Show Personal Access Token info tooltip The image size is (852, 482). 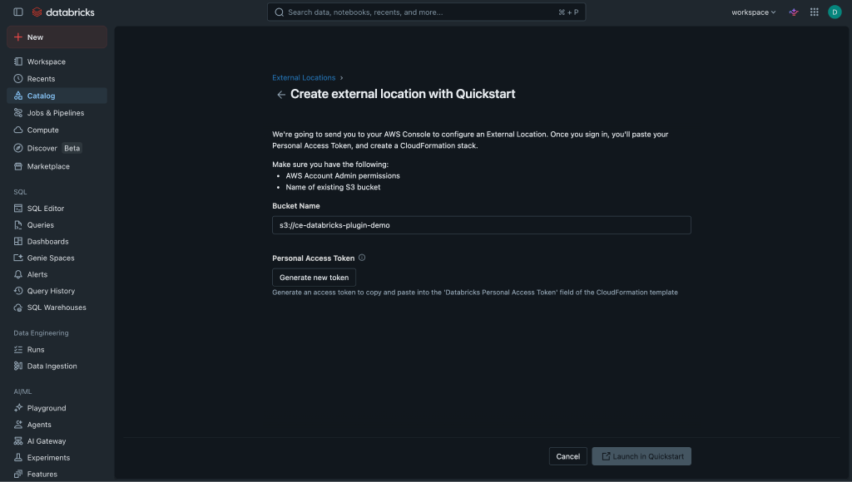(x=362, y=258)
